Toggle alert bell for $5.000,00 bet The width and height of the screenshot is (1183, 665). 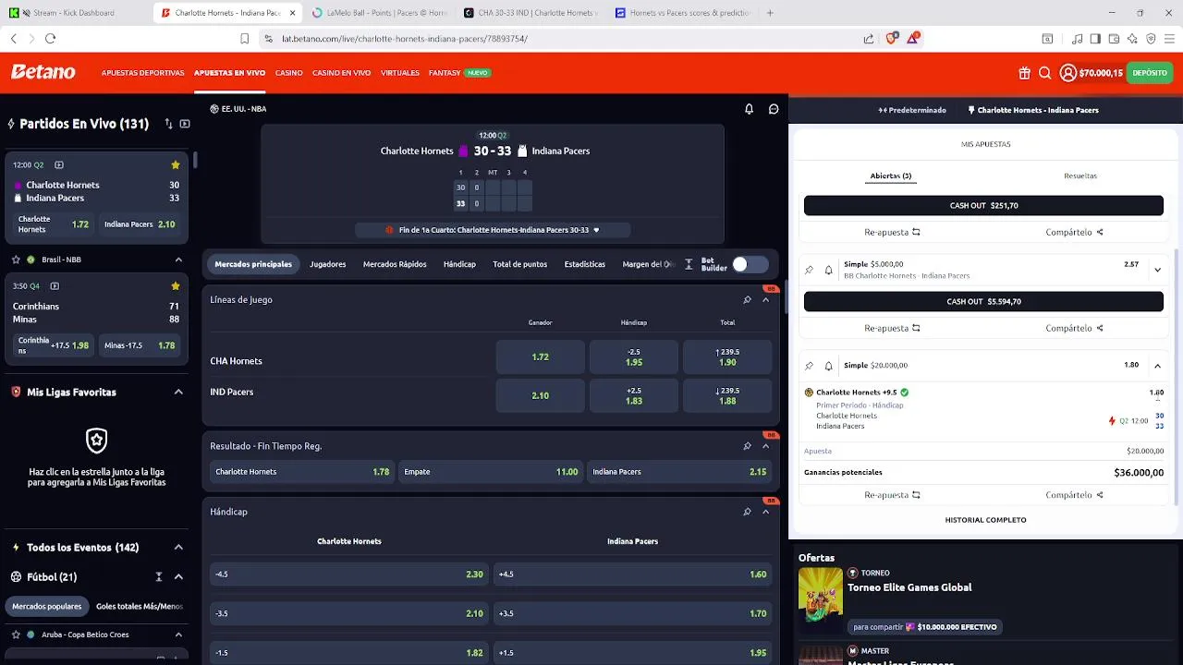tap(828, 270)
